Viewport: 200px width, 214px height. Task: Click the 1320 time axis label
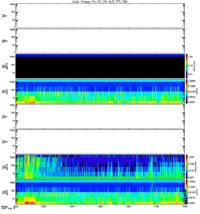point(128,207)
